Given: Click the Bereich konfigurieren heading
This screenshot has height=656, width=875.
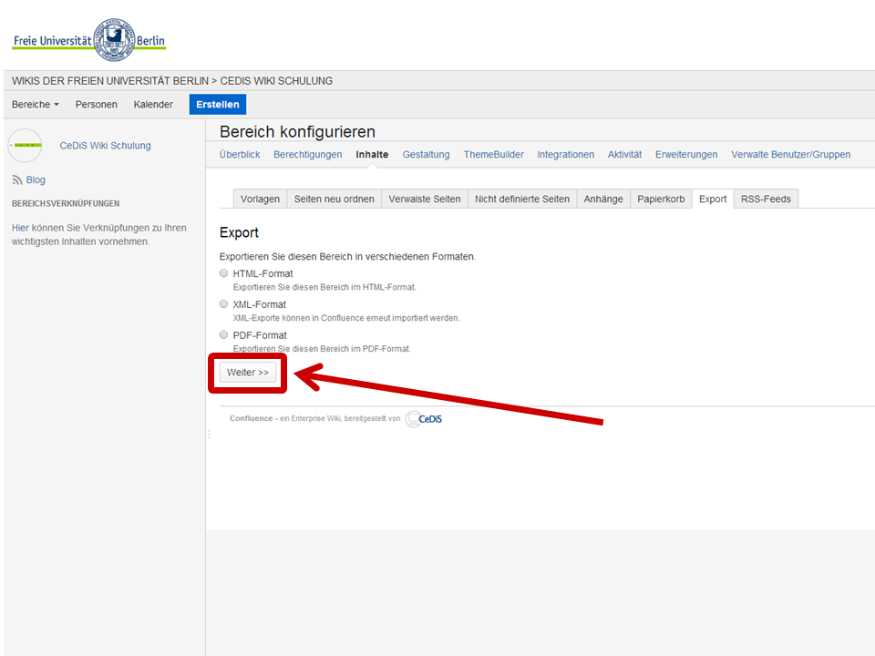Looking at the screenshot, I should click(x=297, y=131).
